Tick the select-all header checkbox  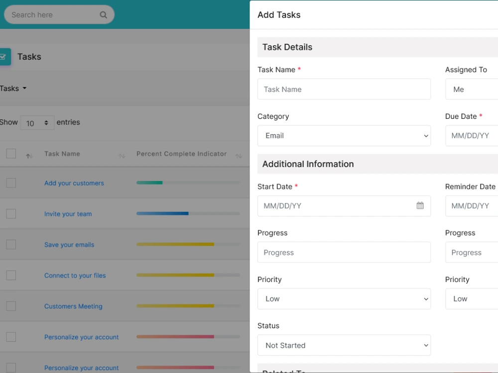[11, 154]
